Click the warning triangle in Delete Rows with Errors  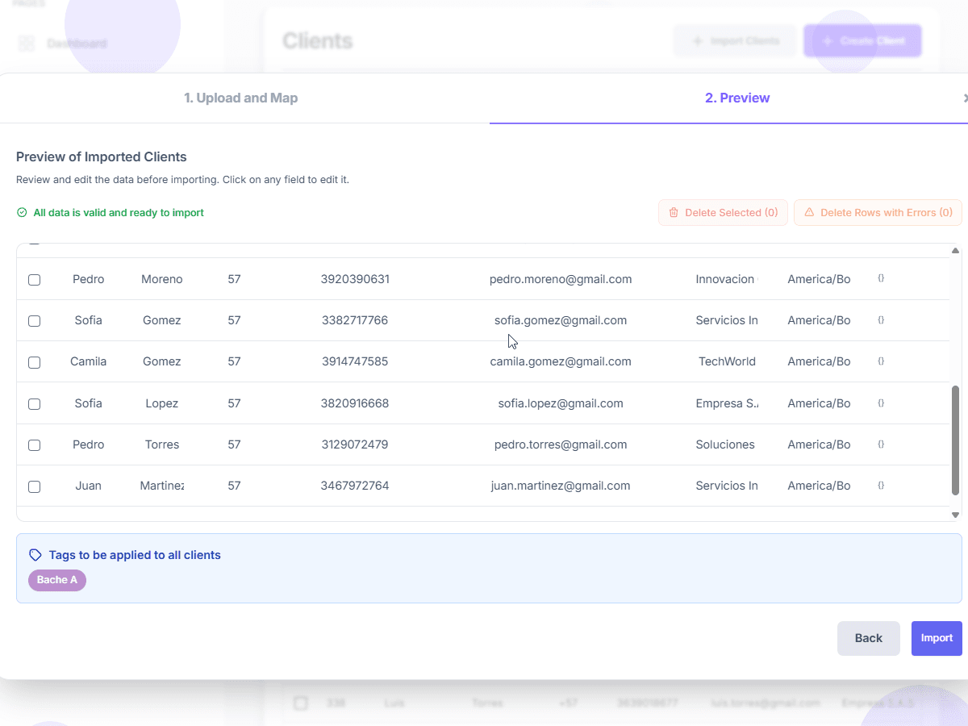coord(808,212)
